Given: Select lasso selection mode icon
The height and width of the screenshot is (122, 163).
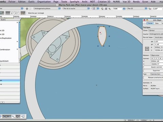Looking at the screenshot, I should tap(12, 13).
